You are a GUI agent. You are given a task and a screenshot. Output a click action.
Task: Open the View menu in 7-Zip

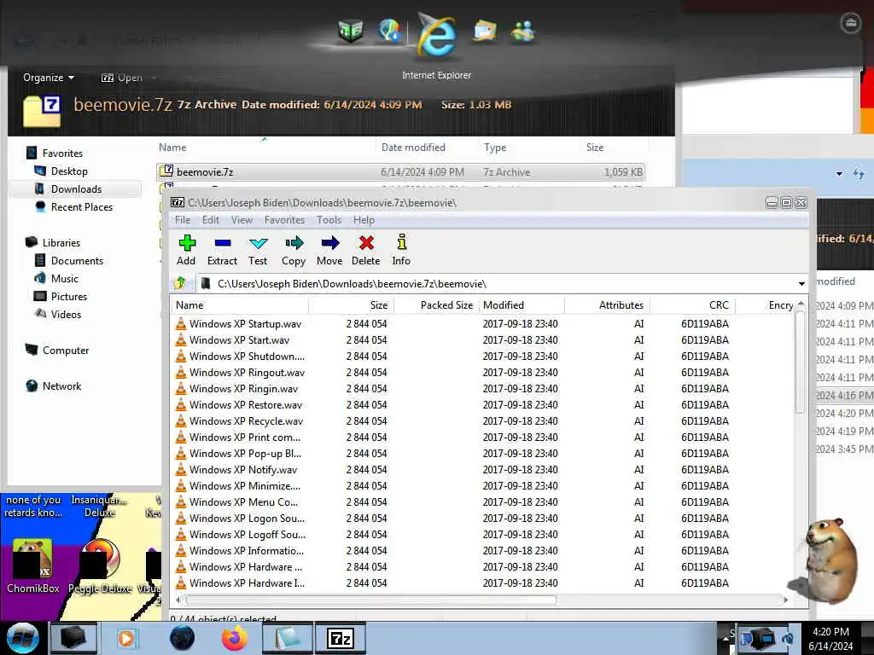point(242,220)
